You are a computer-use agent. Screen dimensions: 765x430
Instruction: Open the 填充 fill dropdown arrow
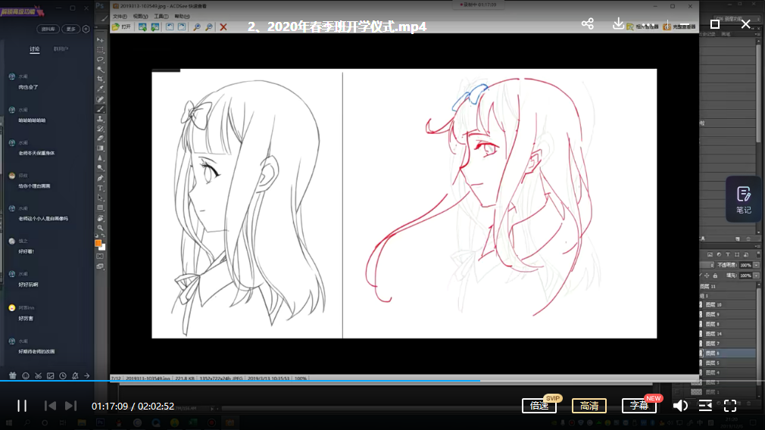point(756,276)
